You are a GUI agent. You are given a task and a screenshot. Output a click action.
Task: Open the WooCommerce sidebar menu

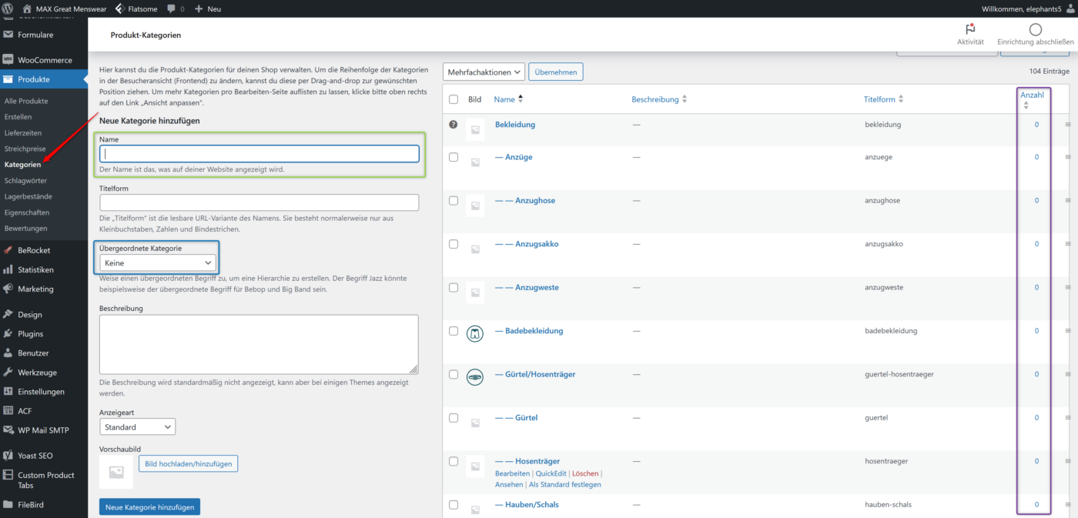coord(44,60)
